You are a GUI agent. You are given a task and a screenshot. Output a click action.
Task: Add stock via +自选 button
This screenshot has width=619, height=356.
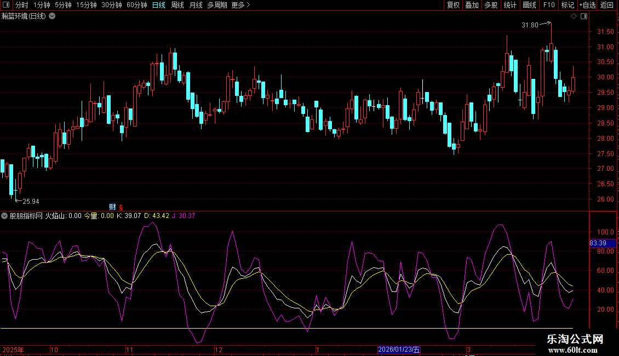(587, 5)
